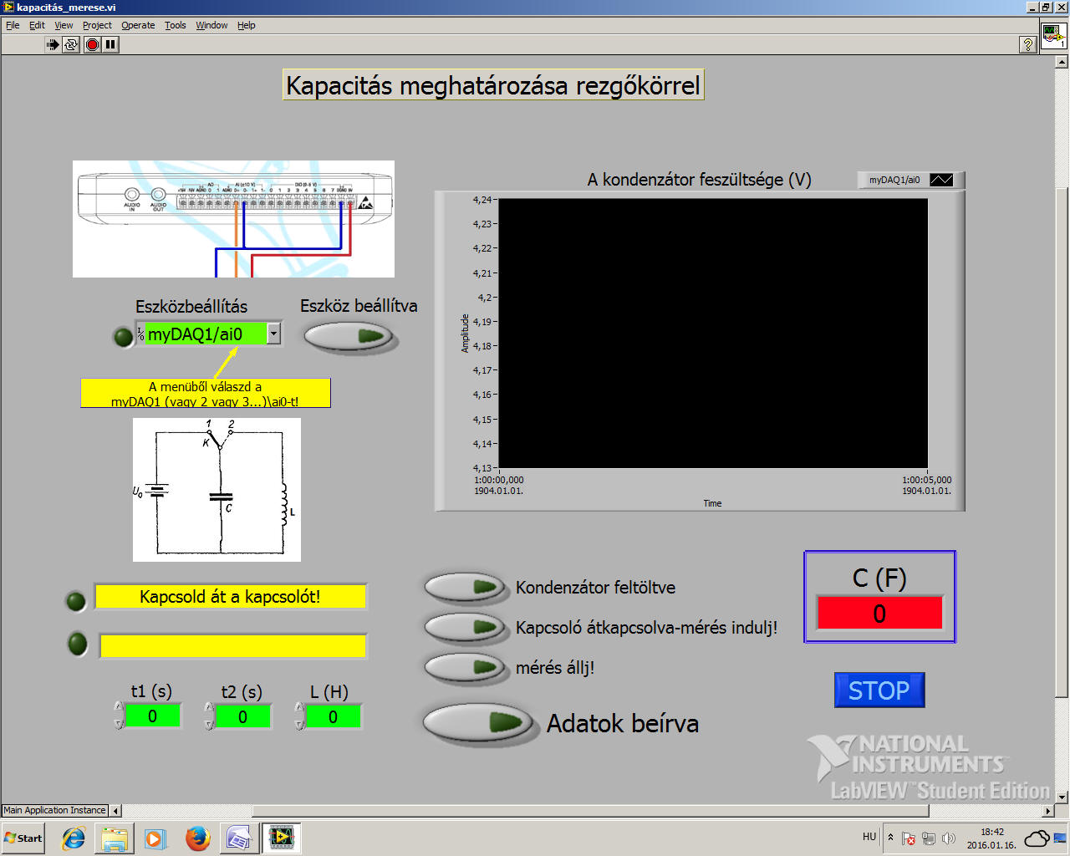
Task: Toggle the Eszköz beállítva switch
Action: click(349, 336)
